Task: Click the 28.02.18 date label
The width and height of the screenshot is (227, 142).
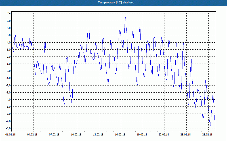Action: point(207,134)
